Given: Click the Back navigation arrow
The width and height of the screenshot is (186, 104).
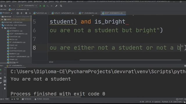Looking at the screenshot, I should click(10, 6).
